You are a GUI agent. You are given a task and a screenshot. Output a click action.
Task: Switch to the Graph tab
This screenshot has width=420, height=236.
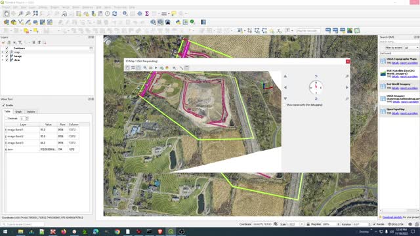click(18, 111)
